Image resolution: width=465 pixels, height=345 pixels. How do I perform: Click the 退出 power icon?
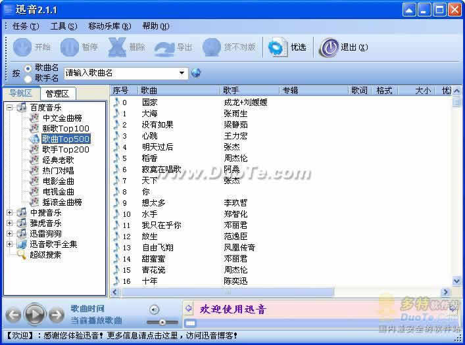[329, 47]
